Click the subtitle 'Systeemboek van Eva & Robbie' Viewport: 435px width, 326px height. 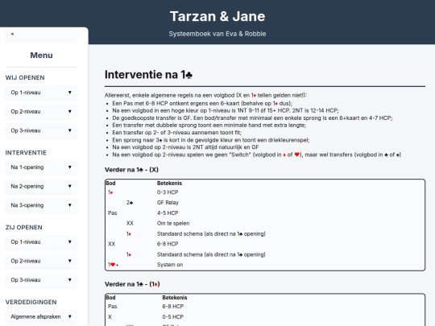[217, 34]
